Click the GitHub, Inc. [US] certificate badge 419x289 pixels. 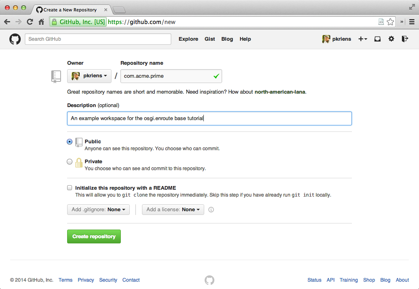coord(78,22)
